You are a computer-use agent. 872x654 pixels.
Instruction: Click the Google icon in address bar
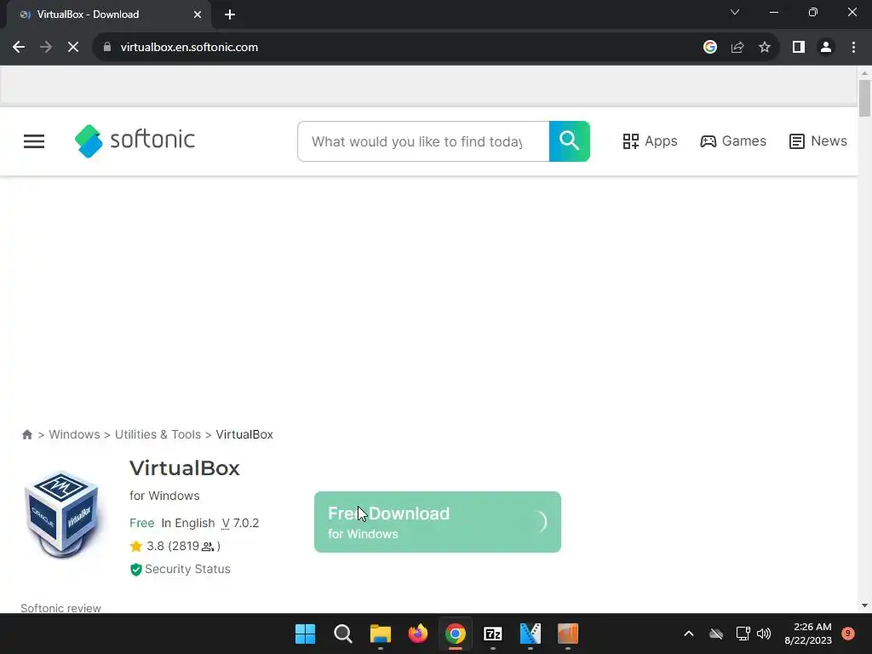[709, 48]
